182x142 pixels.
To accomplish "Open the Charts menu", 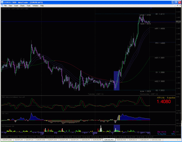I will click(22, 6).
